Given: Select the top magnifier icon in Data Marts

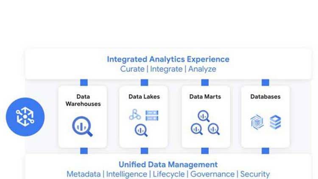Looking at the screenshot, I should [x=204, y=115].
